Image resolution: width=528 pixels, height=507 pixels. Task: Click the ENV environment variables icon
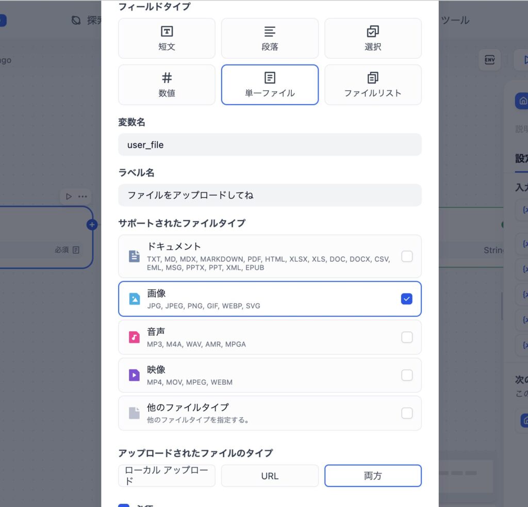[x=490, y=60]
